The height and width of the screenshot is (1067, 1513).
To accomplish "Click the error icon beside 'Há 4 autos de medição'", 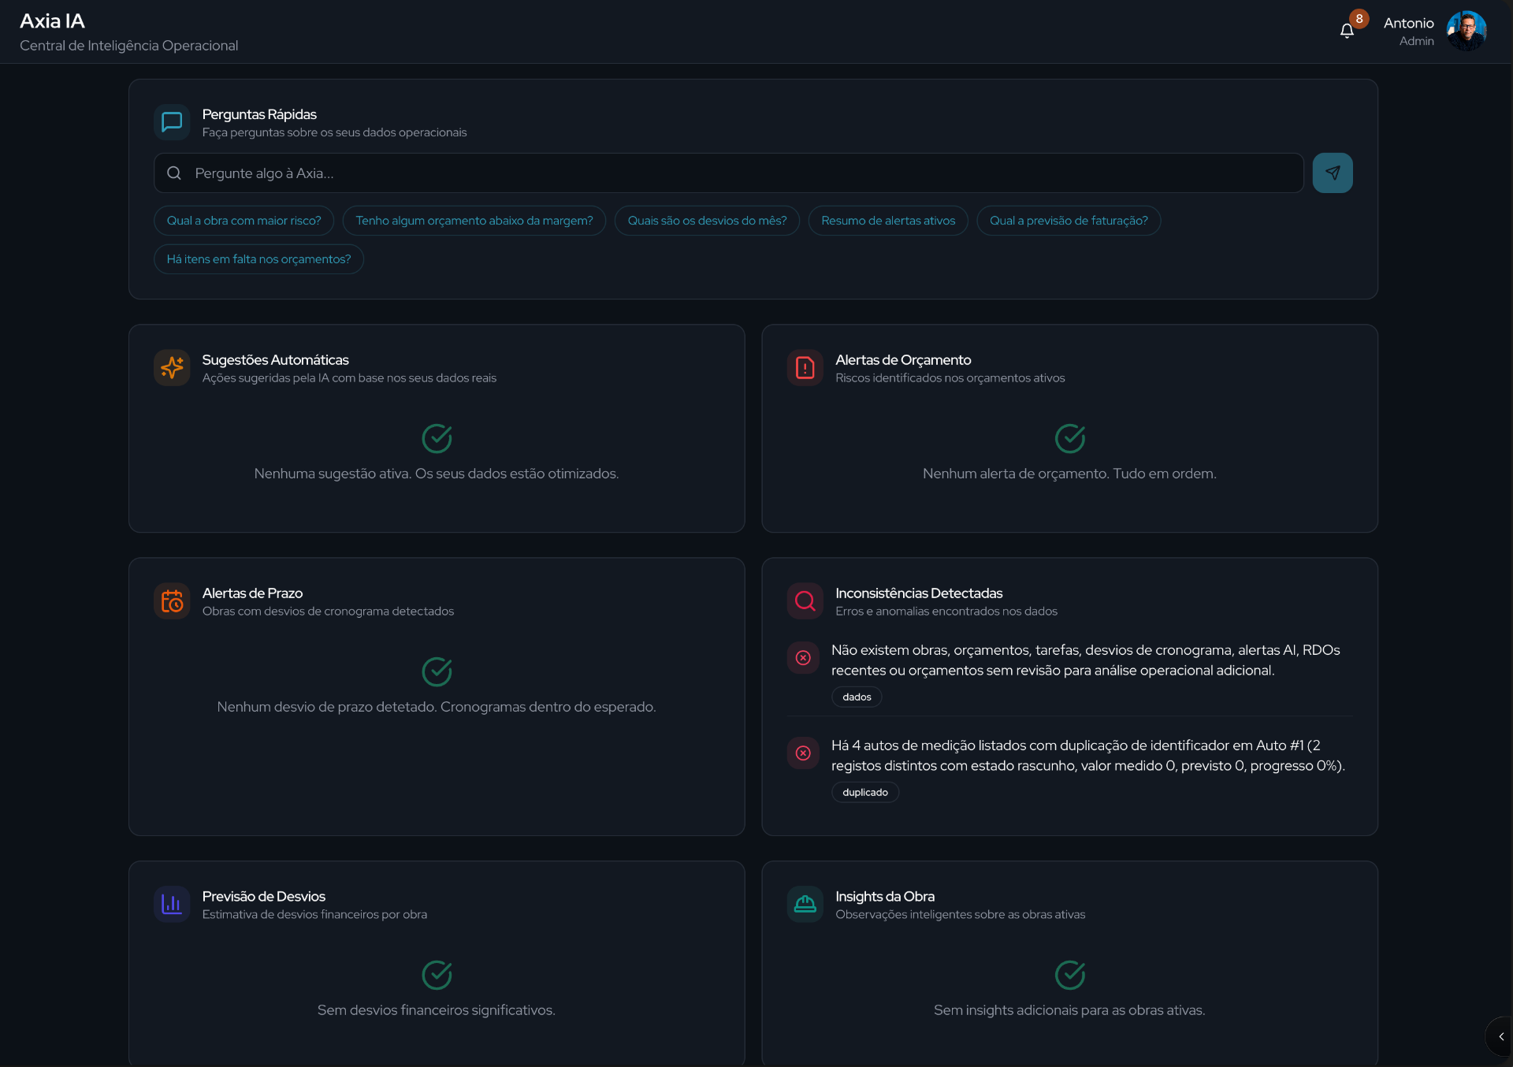I will click(x=803, y=753).
